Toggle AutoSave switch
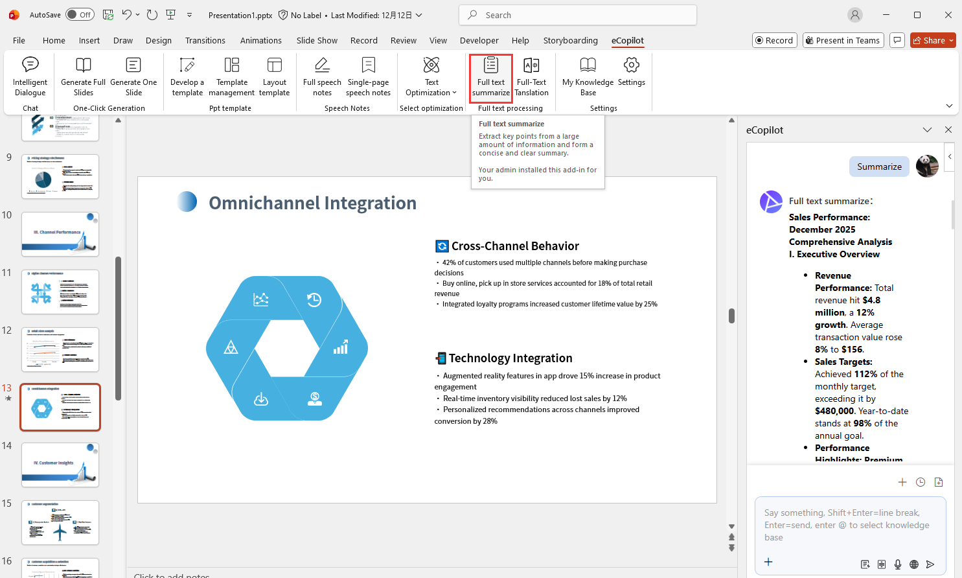This screenshot has width=962, height=578. pos(80,15)
